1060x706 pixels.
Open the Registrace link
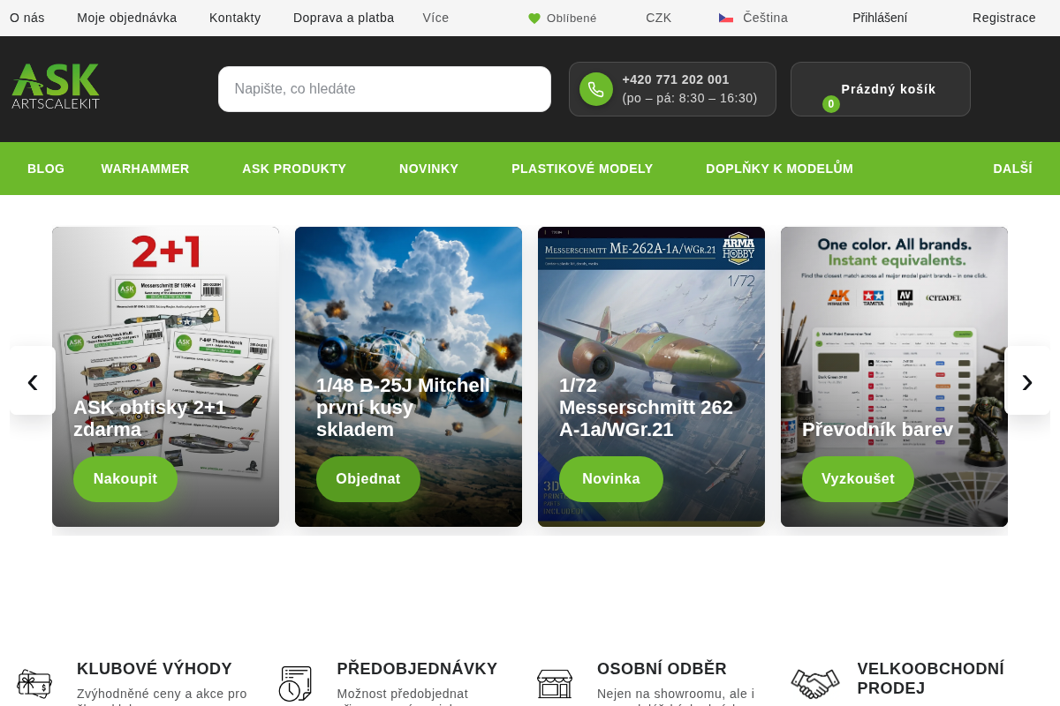coord(1004,18)
